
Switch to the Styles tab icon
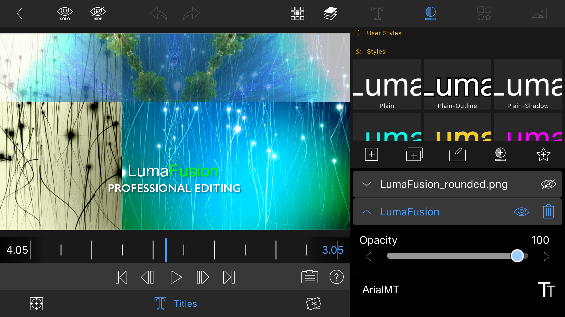(x=431, y=14)
